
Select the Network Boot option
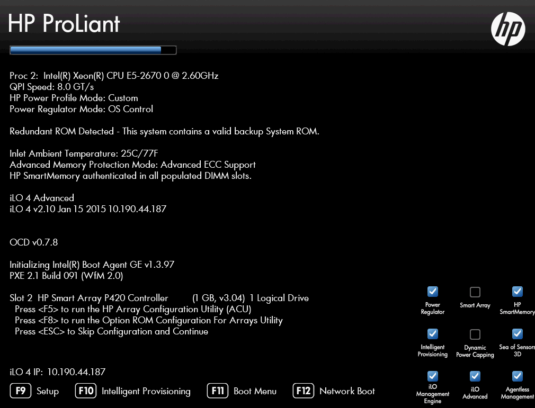(334, 391)
